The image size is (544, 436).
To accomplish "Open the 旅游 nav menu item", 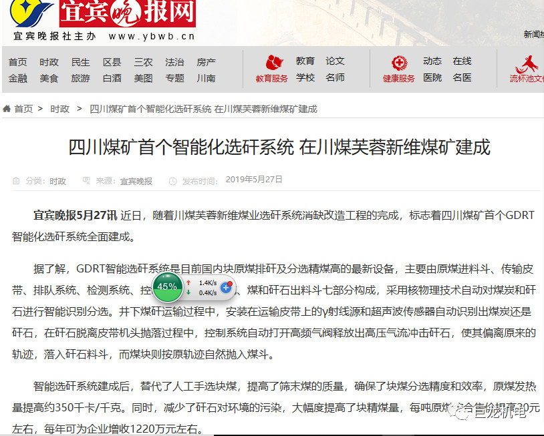I will (x=80, y=78).
